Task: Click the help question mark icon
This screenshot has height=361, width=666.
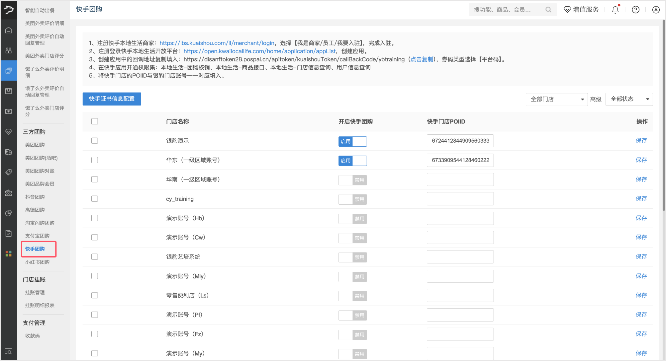Action: coord(635,10)
